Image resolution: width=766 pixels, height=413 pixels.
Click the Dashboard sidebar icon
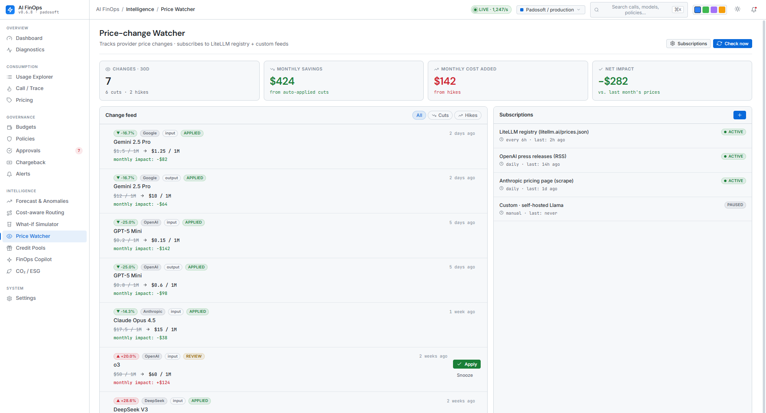point(9,38)
